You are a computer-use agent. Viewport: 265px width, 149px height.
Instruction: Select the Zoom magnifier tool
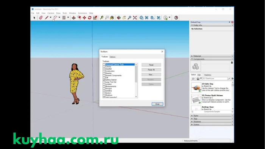click(129, 18)
